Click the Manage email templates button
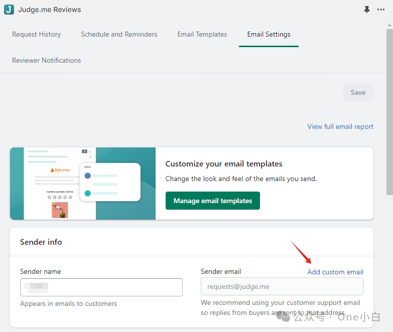Screen dimensions: 393x332 213,201
